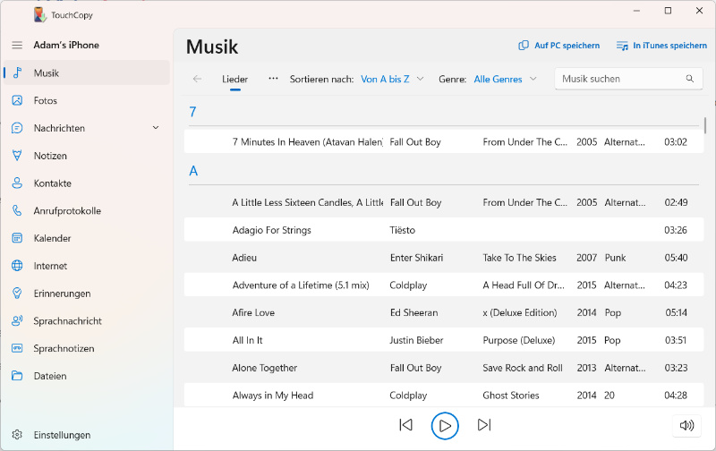The height and width of the screenshot is (451, 716).
Task: Open Notizen in the sidebar
Action: (x=87, y=156)
